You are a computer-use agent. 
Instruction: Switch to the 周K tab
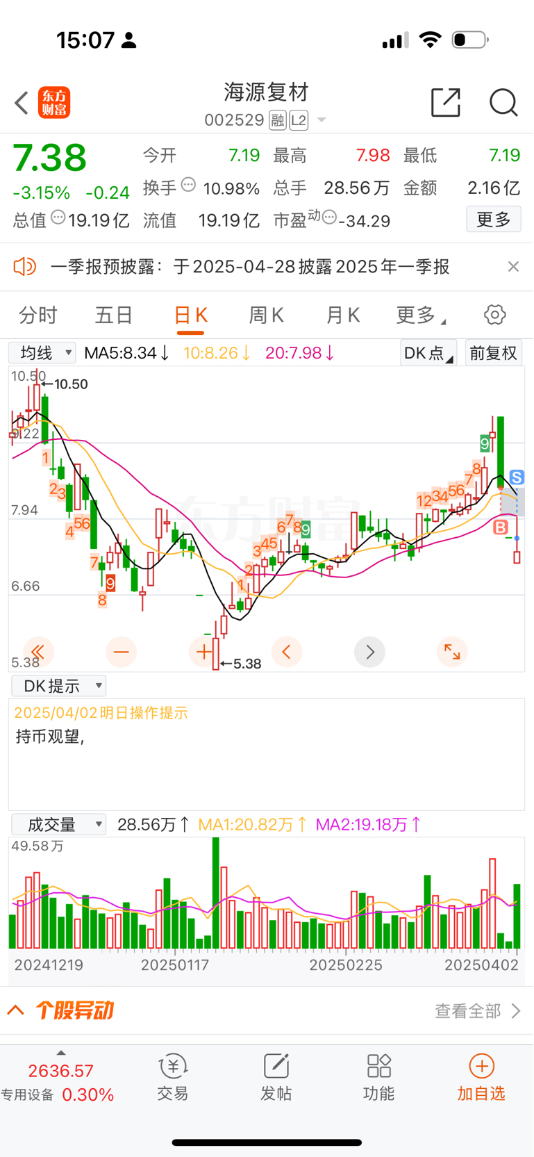[266, 315]
